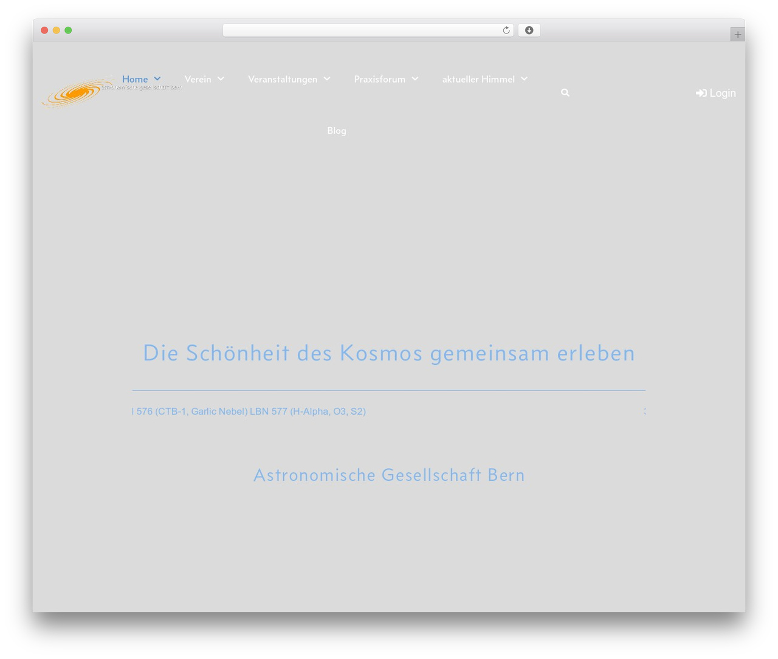
Task: Open the Veranstaltungen menu item
Action: 283,79
